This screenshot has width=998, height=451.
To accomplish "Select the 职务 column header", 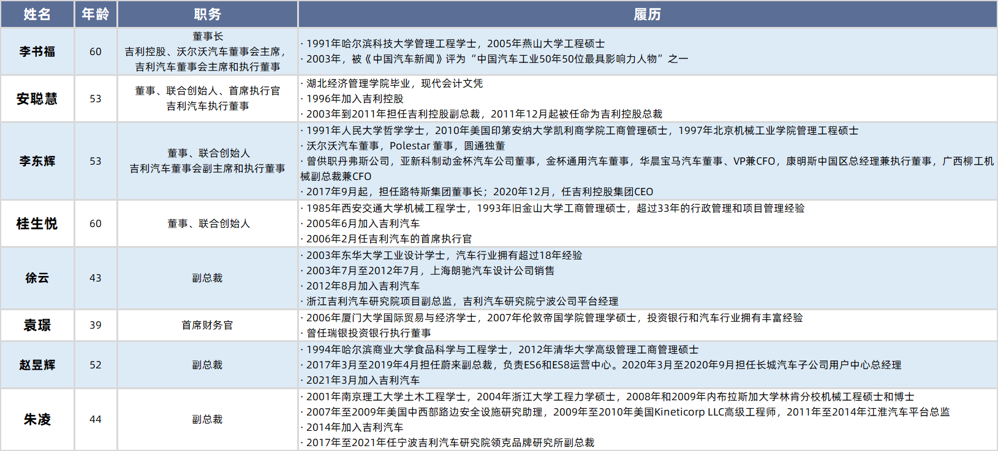I will pos(207,14).
